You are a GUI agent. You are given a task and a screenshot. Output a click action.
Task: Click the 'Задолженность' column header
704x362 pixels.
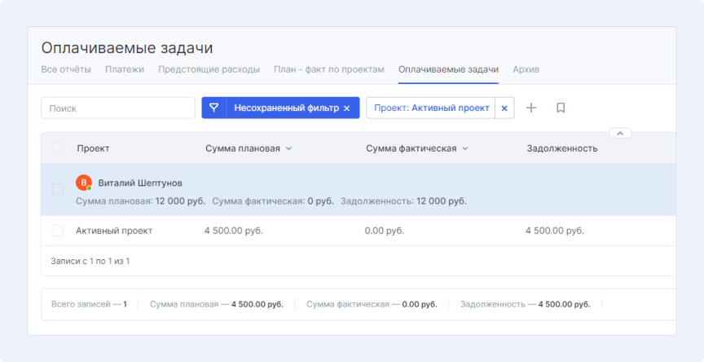[562, 148]
